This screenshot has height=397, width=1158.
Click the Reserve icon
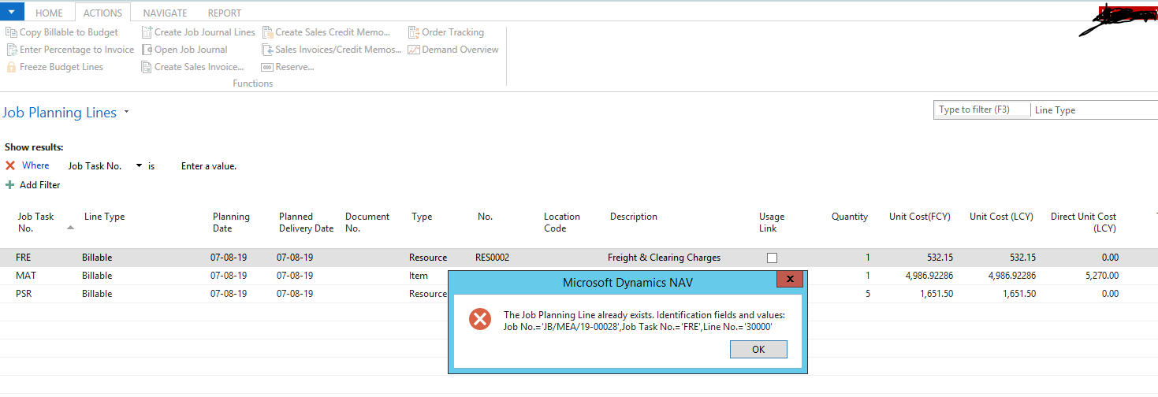(267, 67)
